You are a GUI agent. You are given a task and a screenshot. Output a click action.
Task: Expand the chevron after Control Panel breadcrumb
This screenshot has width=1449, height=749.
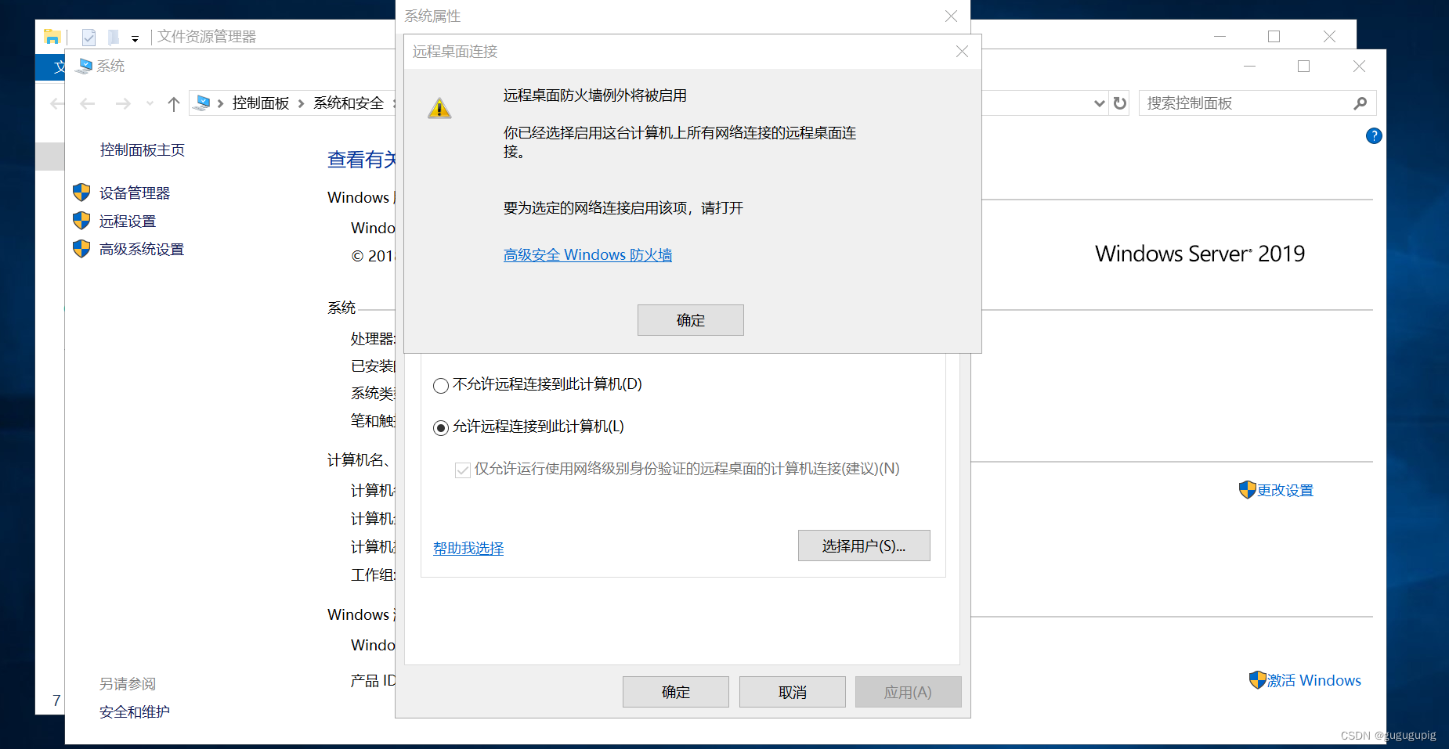pyautogui.click(x=302, y=103)
